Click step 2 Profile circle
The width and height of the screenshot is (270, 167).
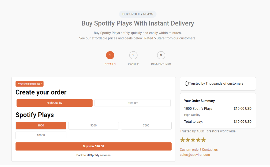click(133, 55)
